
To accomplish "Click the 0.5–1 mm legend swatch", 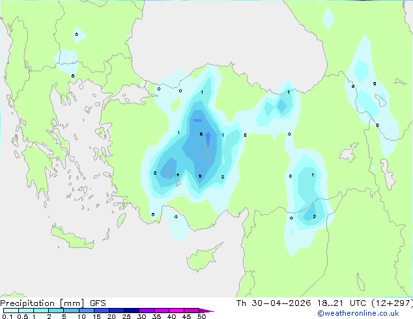I will click(x=26, y=311).
